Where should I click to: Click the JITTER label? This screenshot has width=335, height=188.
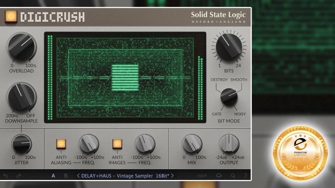[21, 163]
